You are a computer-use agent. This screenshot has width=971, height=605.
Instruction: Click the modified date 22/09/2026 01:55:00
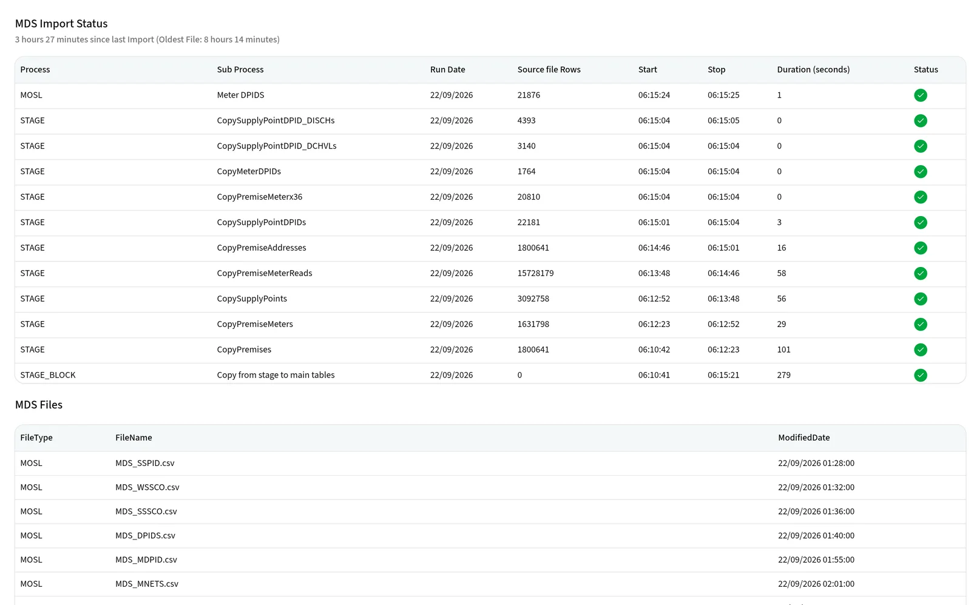[816, 560]
